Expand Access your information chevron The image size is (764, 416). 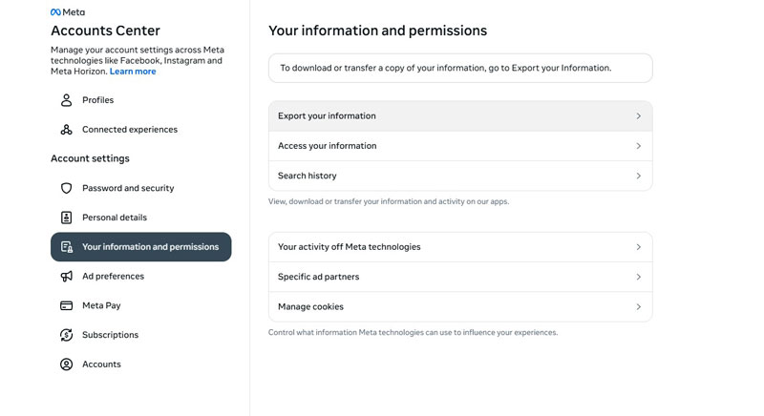pos(638,146)
